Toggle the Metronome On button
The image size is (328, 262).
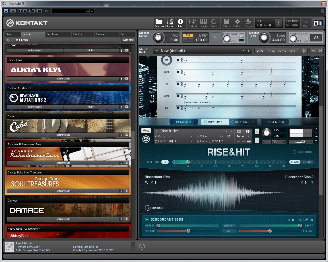point(242,36)
